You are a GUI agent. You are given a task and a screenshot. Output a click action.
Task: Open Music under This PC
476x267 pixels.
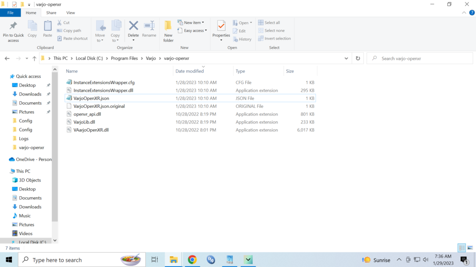pos(25,216)
